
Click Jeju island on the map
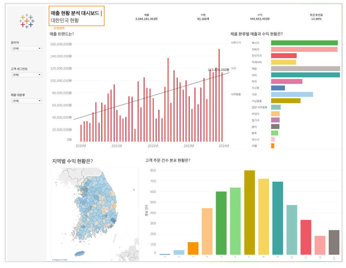pyautogui.click(x=79, y=254)
